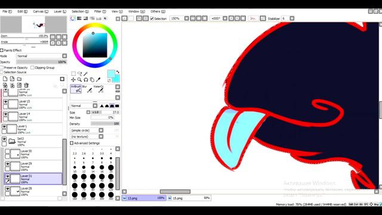
Task: Select the WaterColor brush tool
Action: pyautogui.click(x=98, y=89)
